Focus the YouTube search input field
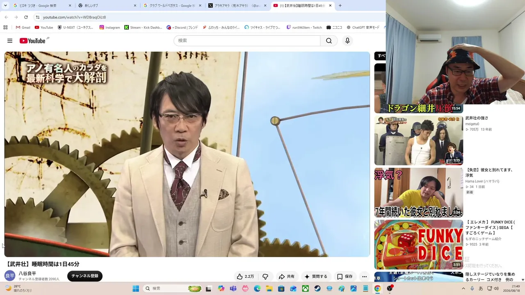Image resolution: width=525 pixels, height=295 pixels. [x=247, y=41]
